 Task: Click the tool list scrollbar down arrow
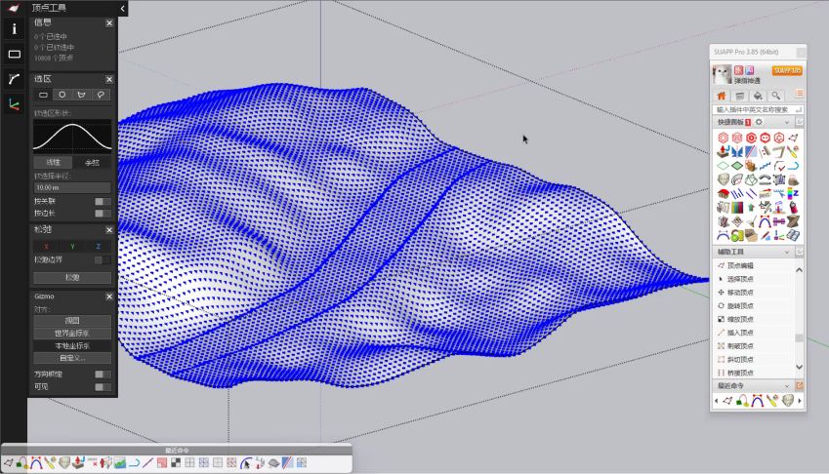pyautogui.click(x=800, y=367)
